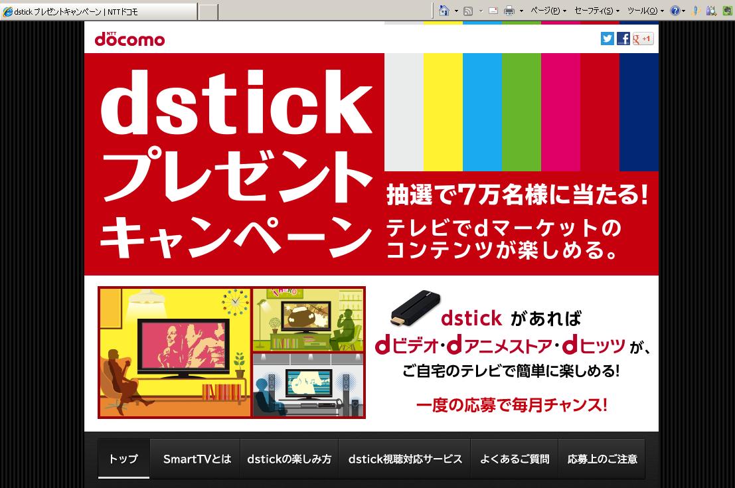Click the RSS feeds icon

pos(468,11)
